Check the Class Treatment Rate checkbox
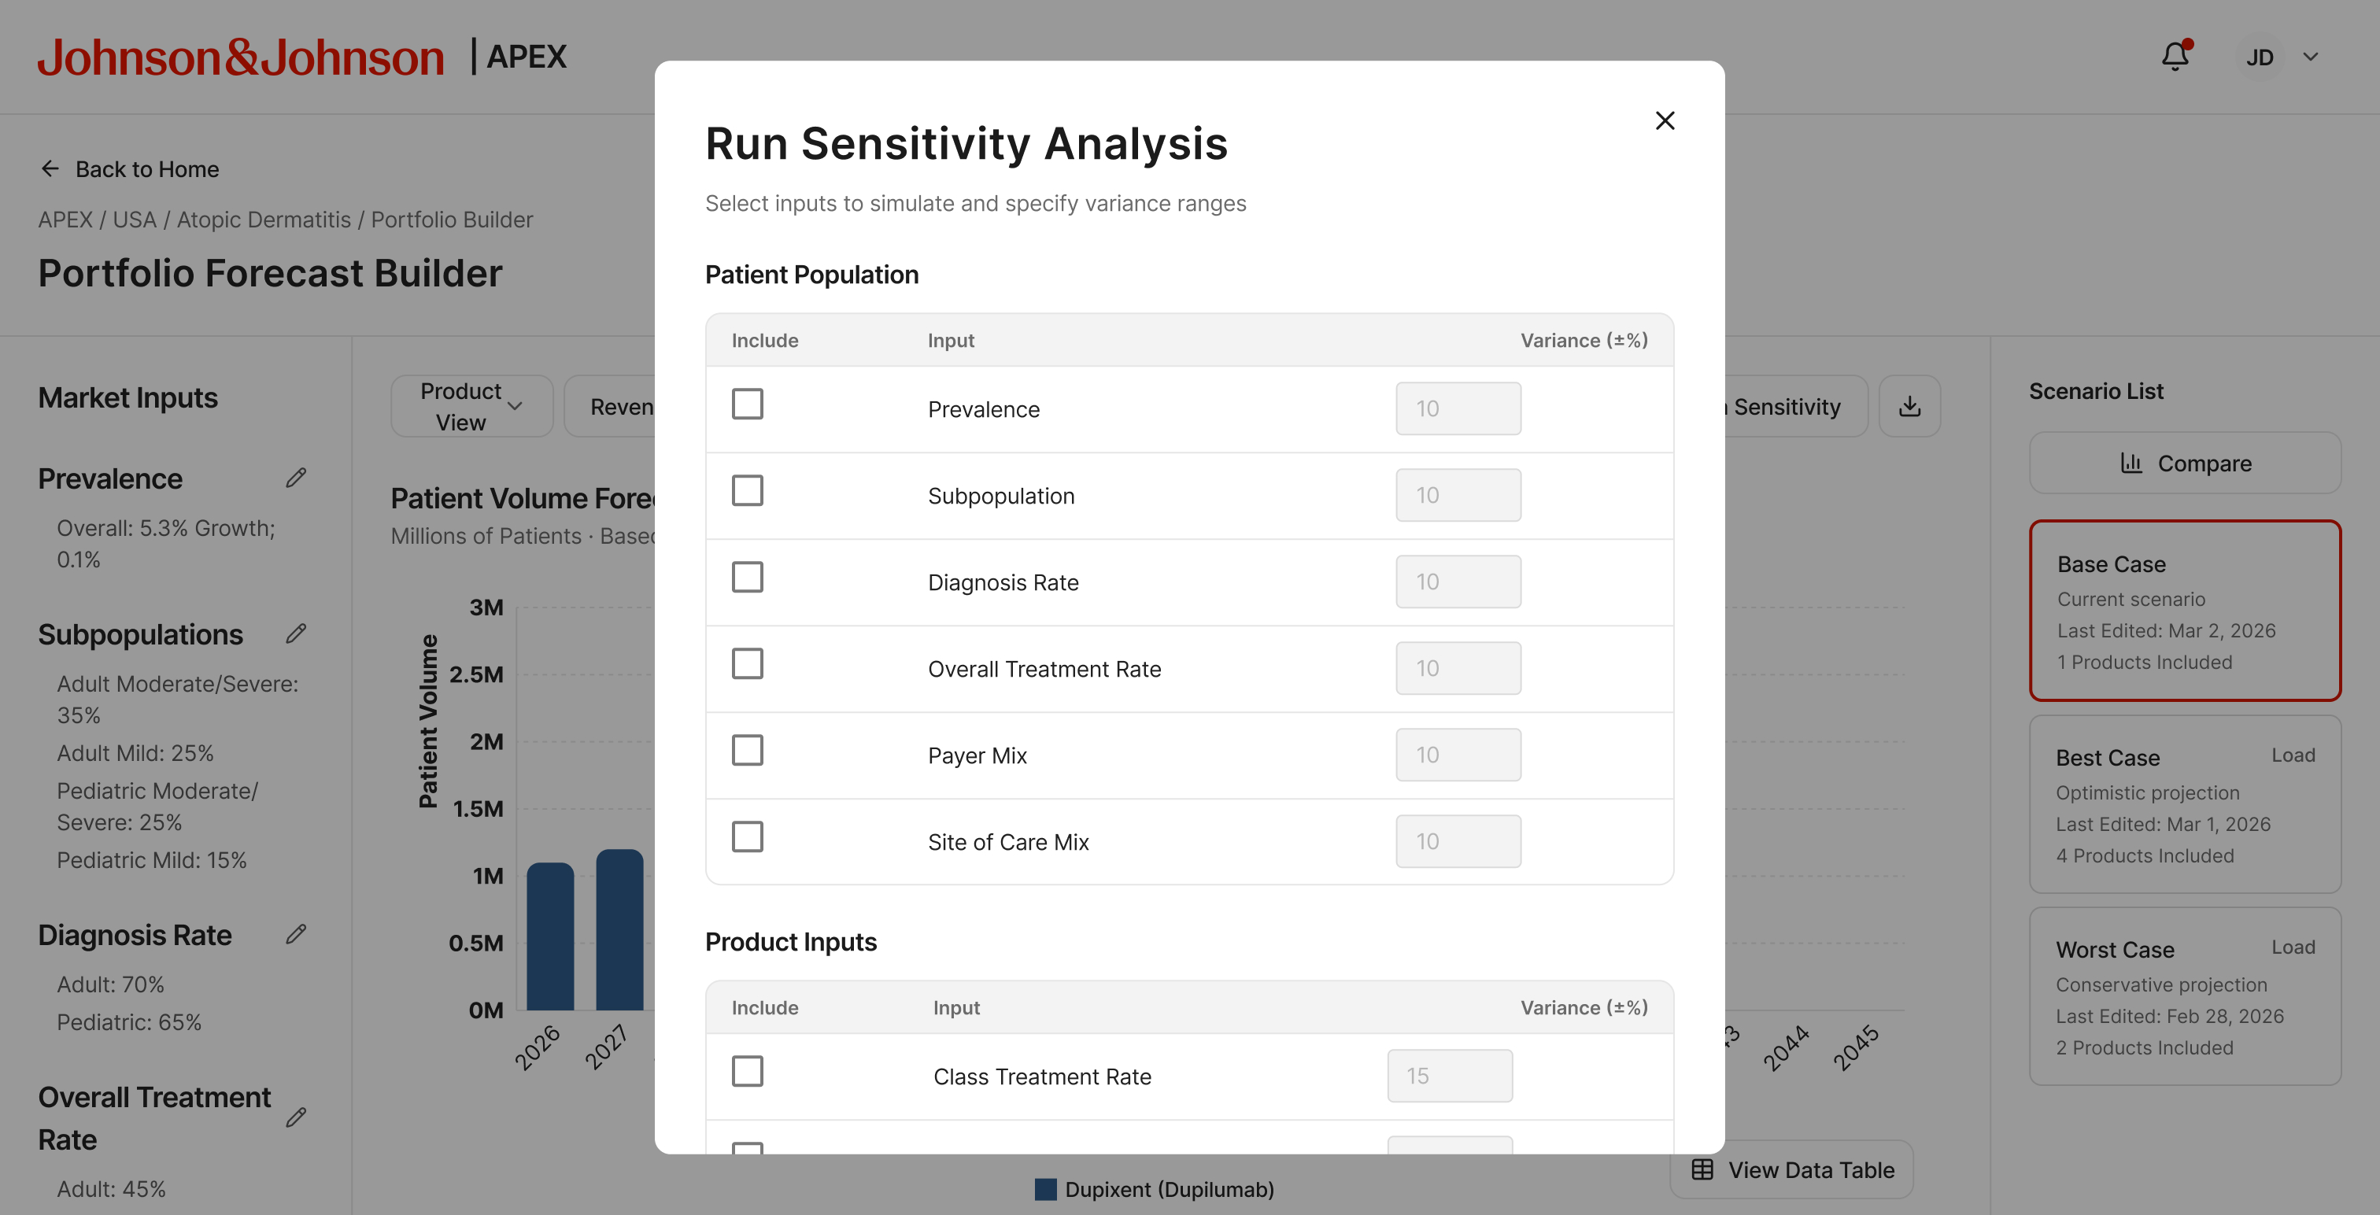The width and height of the screenshot is (2380, 1215). click(x=748, y=1072)
